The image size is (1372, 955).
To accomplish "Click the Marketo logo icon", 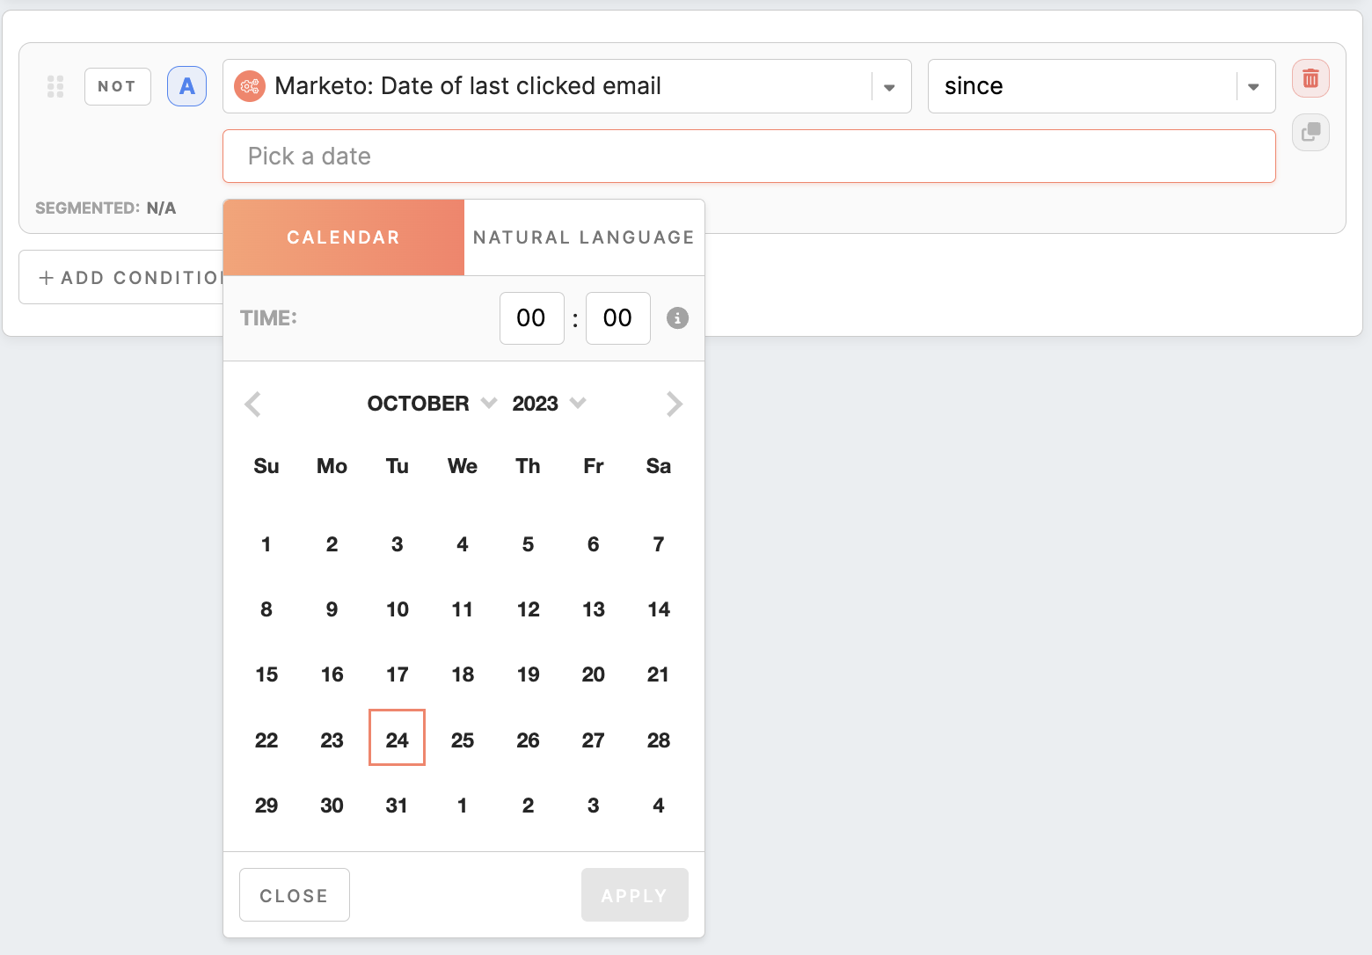I will 250,86.
